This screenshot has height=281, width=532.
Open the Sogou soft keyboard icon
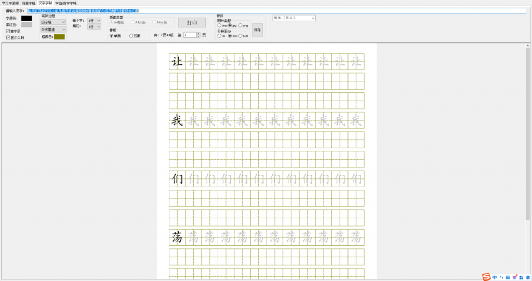(x=508, y=276)
